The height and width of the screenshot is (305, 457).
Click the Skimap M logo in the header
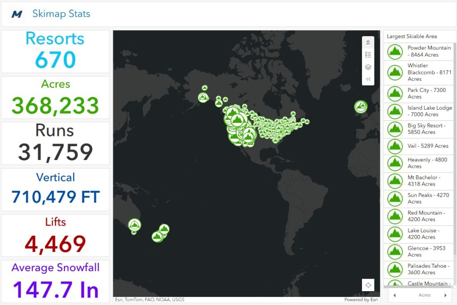[17, 14]
